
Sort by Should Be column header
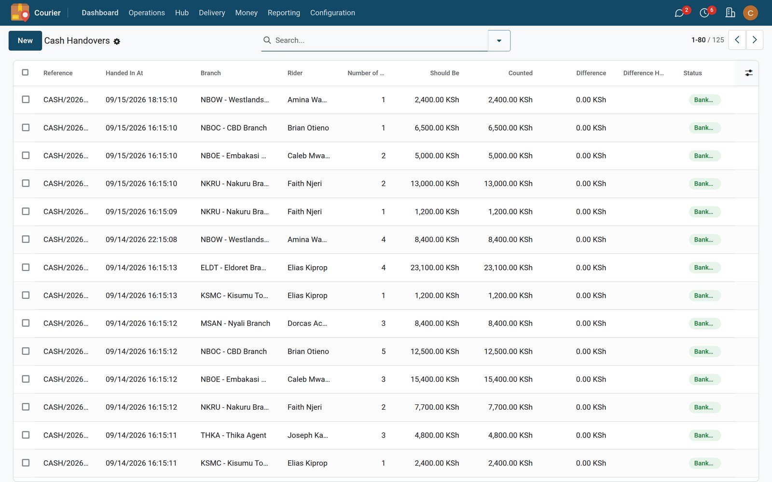[444, 73]
